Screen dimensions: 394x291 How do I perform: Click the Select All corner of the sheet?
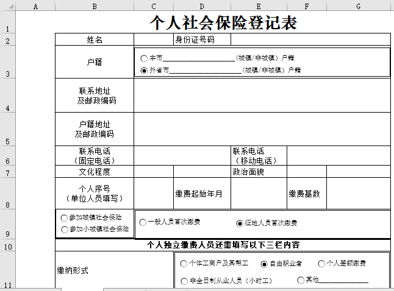point(7,6)
